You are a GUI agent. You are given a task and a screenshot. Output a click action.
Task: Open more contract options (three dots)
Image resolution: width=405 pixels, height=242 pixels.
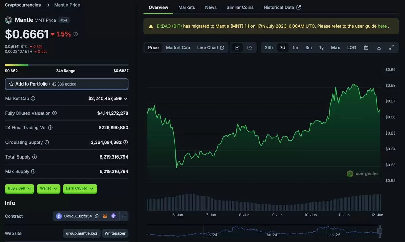(124, 216)
